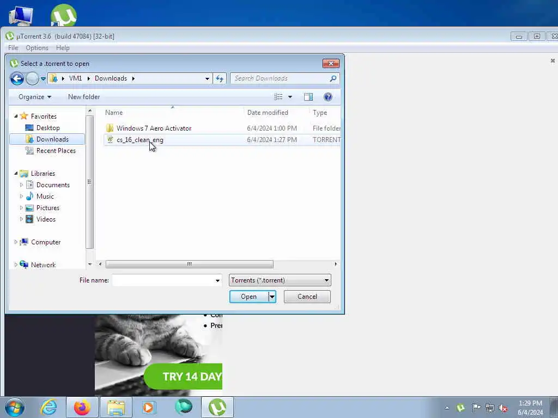
Task: Close the µTorrent side panel with X
Action: click(x=553, y=61)
